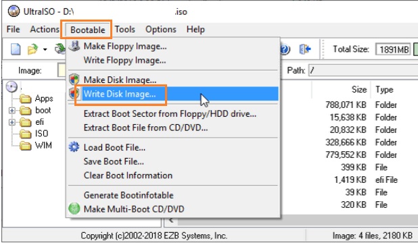Screen dimensions: 418x243
Task: Click the Open folder toolbar icon
Action: coord(32,49)
